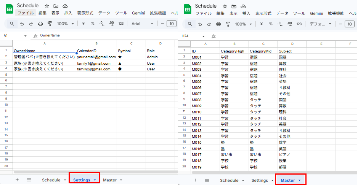This screenshot has height=186, width=358.
Task: Open the all sheets list in the Master window
Action: [207, 180]
